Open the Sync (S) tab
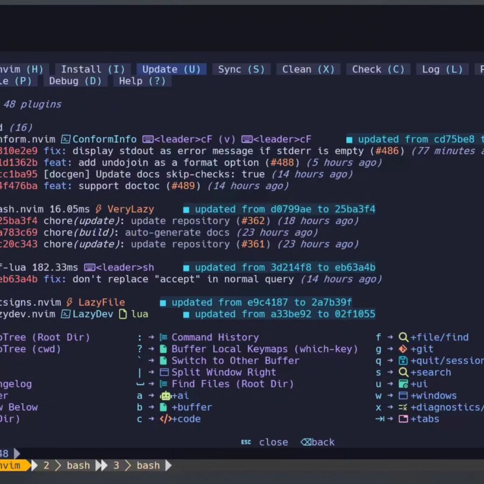This screenshot has width=484, height=484. pos(241,69)
